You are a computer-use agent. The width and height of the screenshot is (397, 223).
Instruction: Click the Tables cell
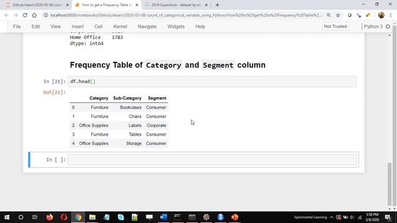click(135, 134)
